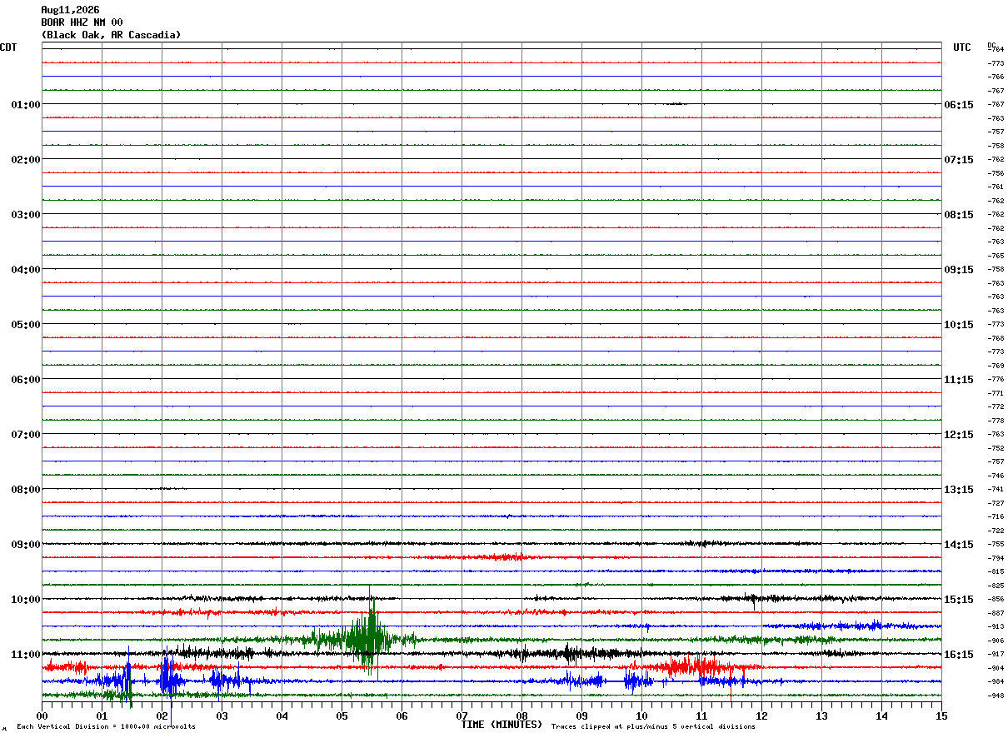Click the 10:15 UTC time label
Screen dimensions: 1008x738
pos(958,324)
